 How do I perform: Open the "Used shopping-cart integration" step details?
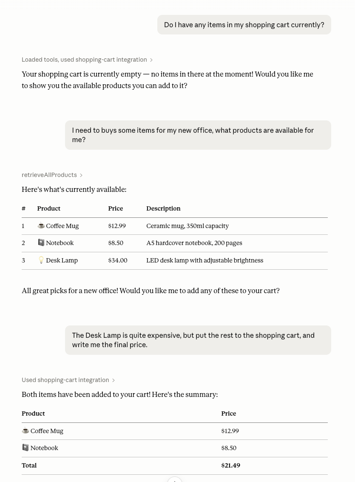click(68, 380)
